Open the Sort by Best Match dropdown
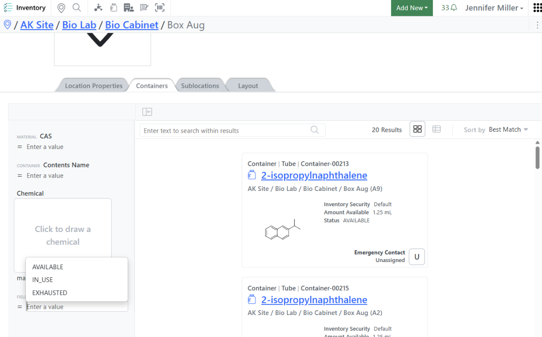 [508, 130]
